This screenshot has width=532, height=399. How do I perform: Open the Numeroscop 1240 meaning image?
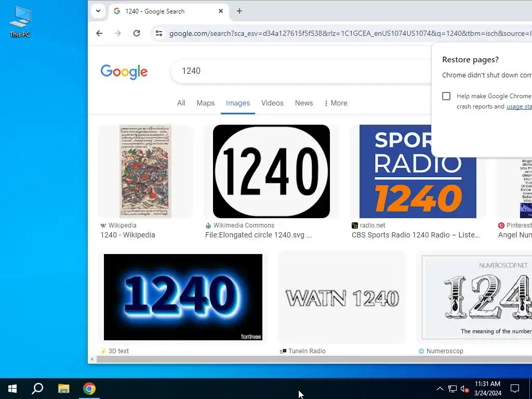477,297
